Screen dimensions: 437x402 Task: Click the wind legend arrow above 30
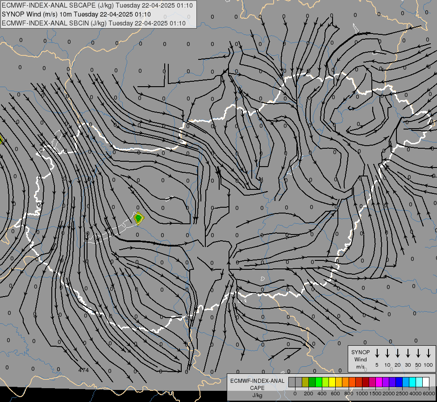point(408,353)
